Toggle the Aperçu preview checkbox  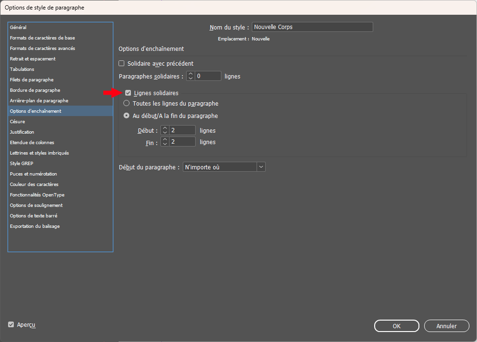11,324
